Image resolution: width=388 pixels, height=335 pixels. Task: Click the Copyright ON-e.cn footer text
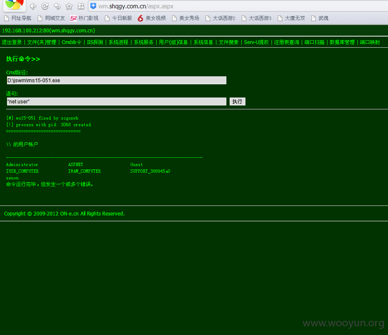(x=64, y=214)
